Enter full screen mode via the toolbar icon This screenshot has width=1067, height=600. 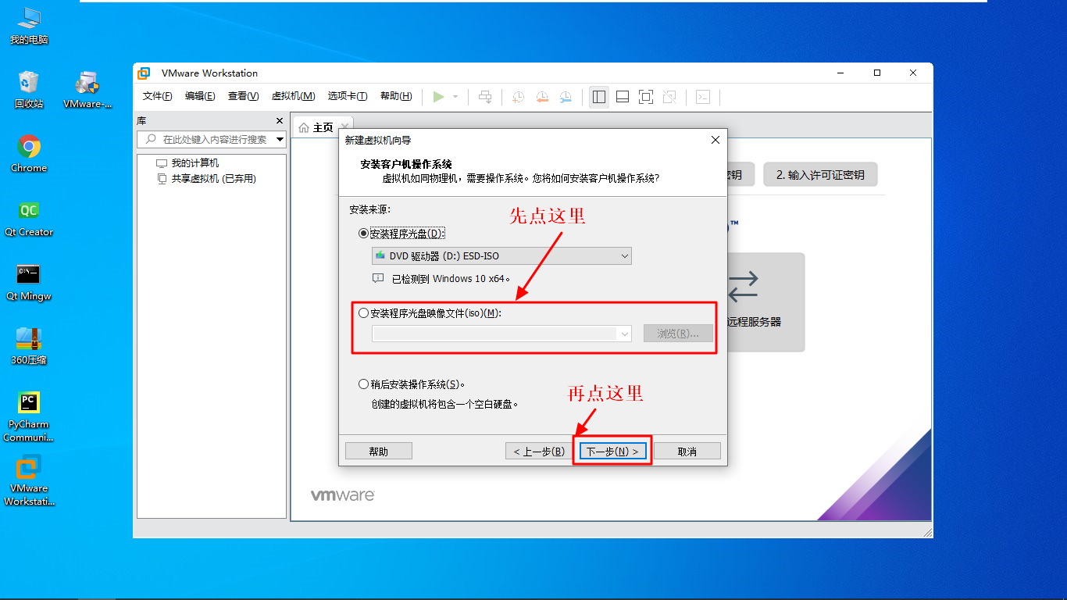tap(646, 97)
